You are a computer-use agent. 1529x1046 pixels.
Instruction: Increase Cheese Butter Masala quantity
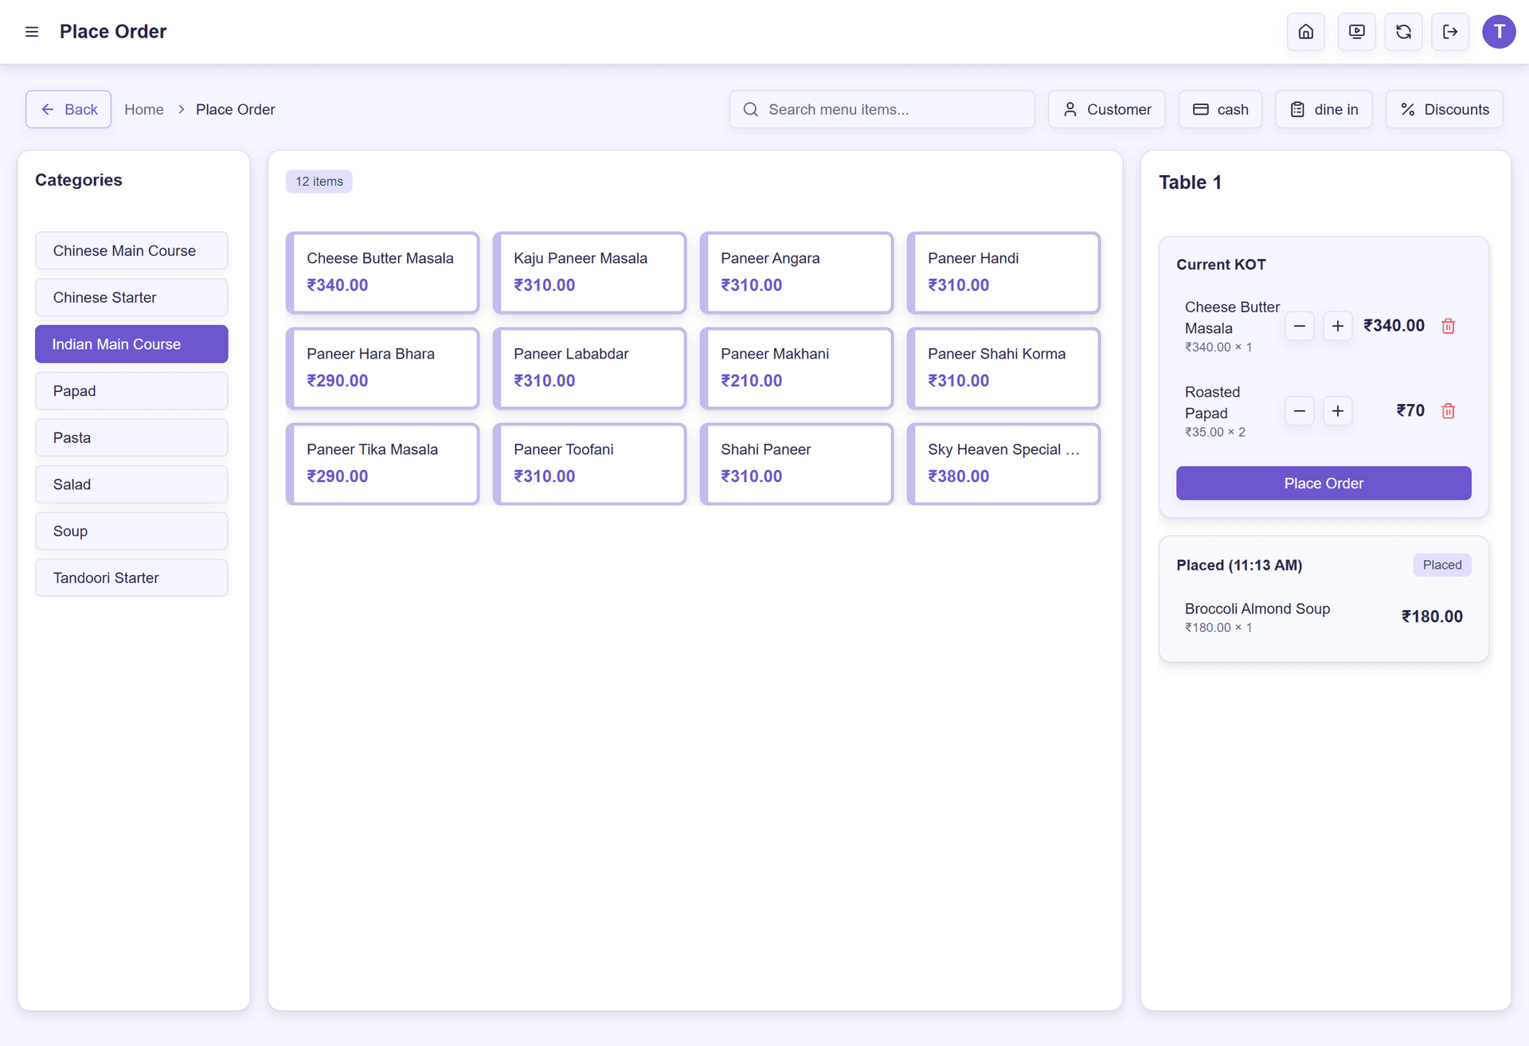[1337, 326]
